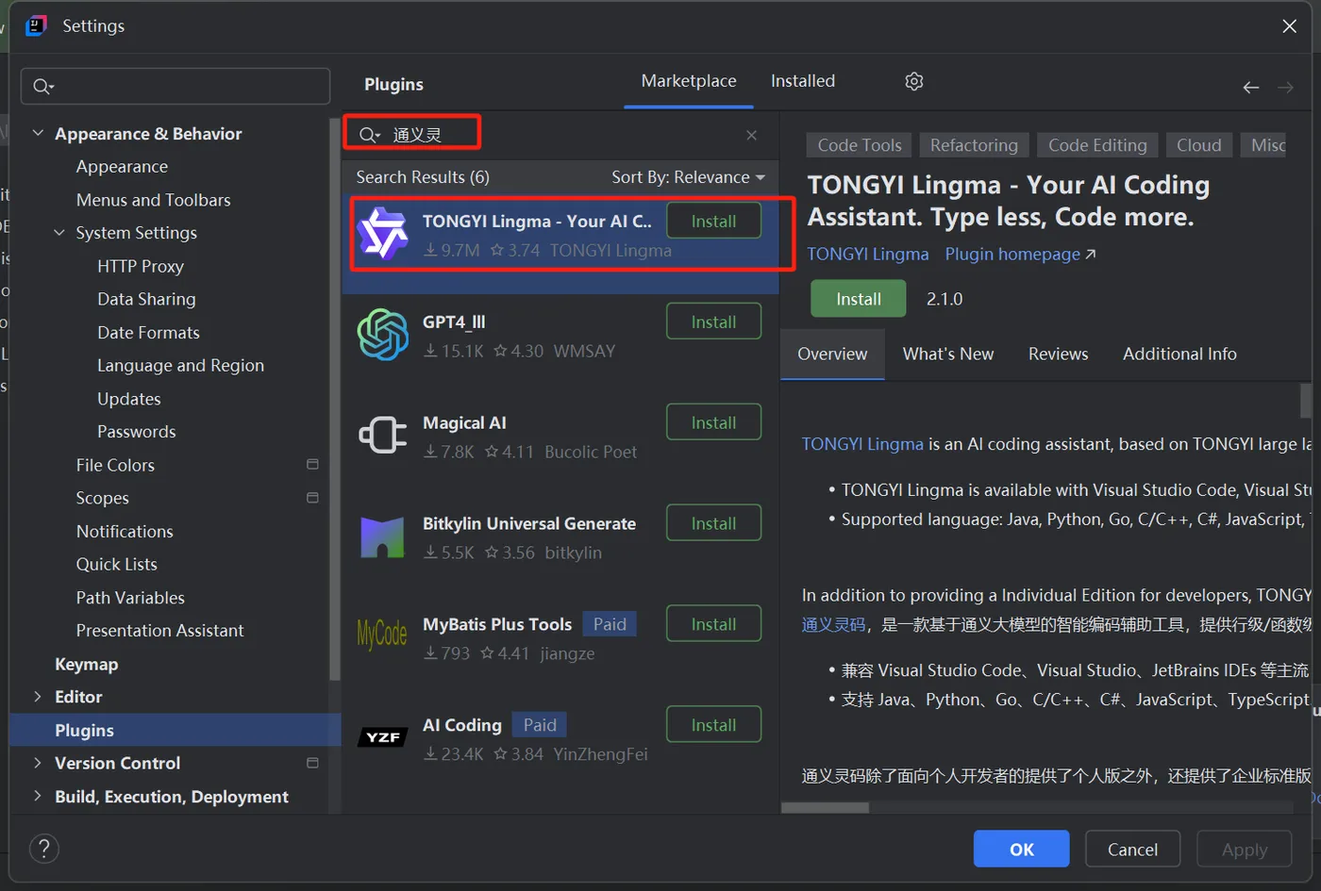Click the Code Tools tag
Screen dimensions: 1321x891
click(860, 145)
